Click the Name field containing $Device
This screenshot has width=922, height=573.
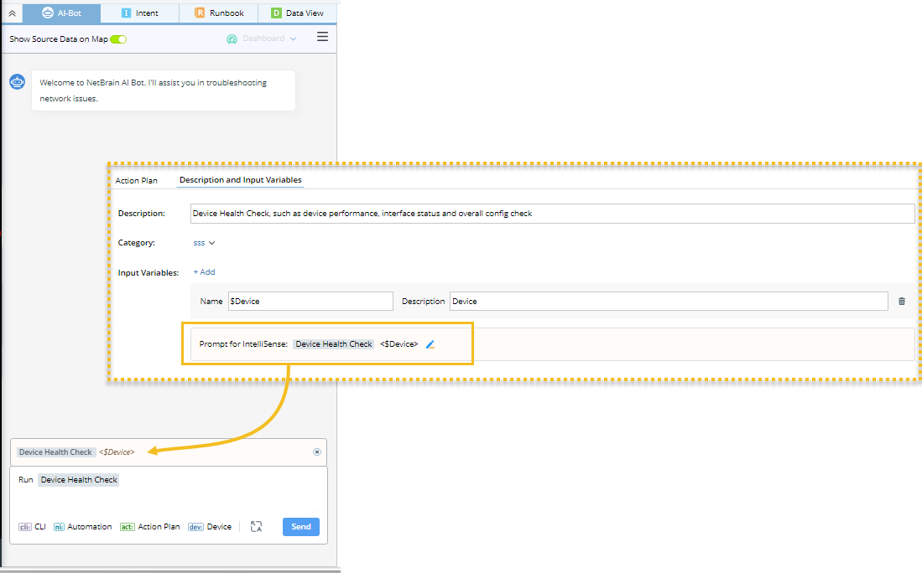(310, 302)
